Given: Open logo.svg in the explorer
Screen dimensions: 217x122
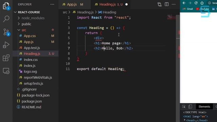Looking at the screenshot, I should [x=30, y=72].
